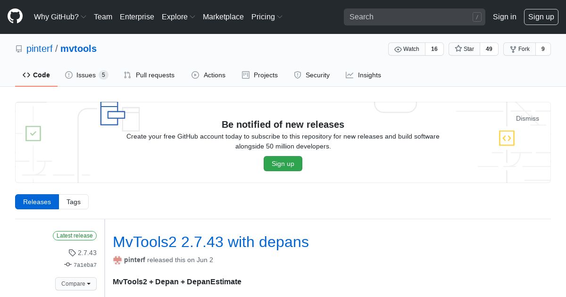This screenshot has width=566, height=297.
Task: Click the Issues circle icon
Action: coord(69,75)
